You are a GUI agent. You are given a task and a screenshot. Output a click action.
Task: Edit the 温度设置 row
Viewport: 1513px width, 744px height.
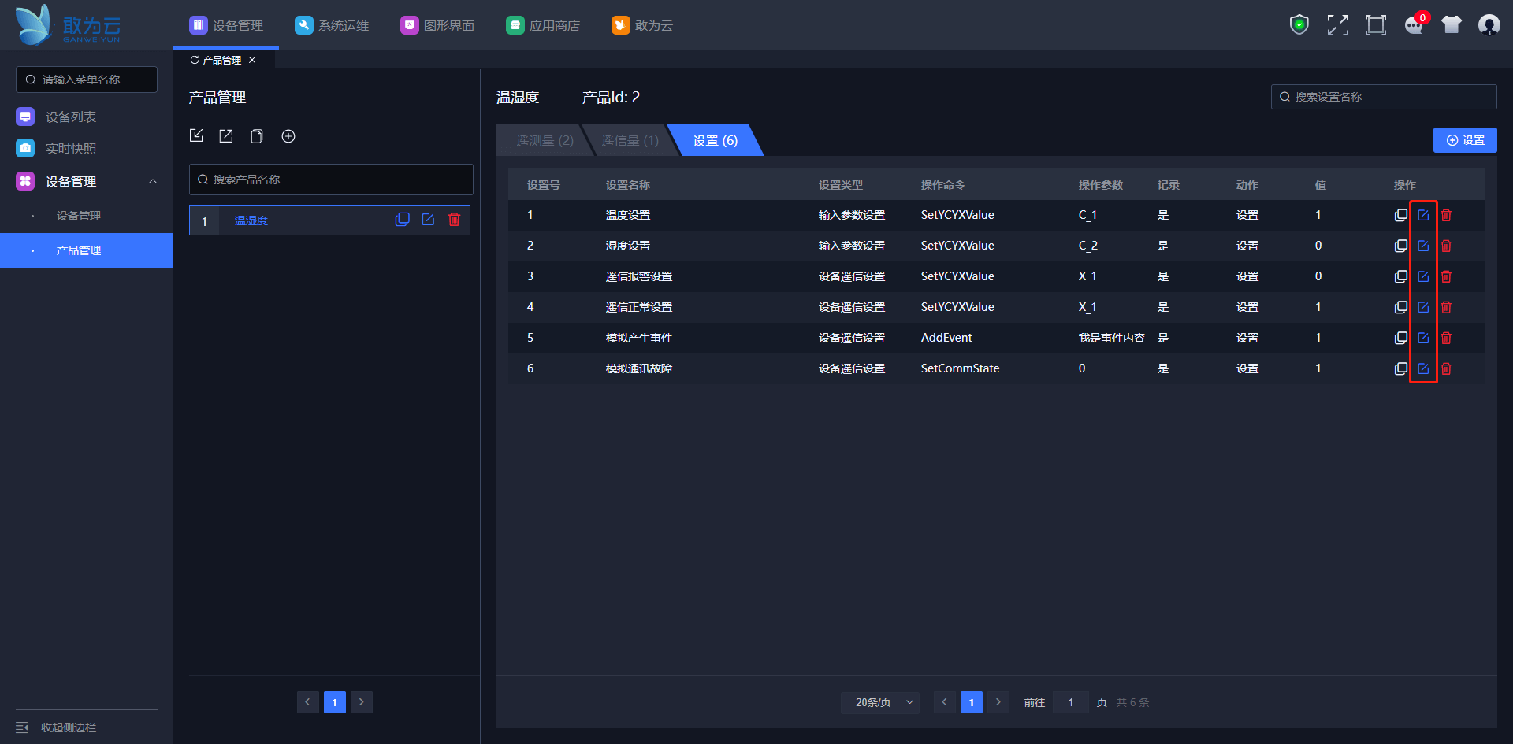point(1423,215)
